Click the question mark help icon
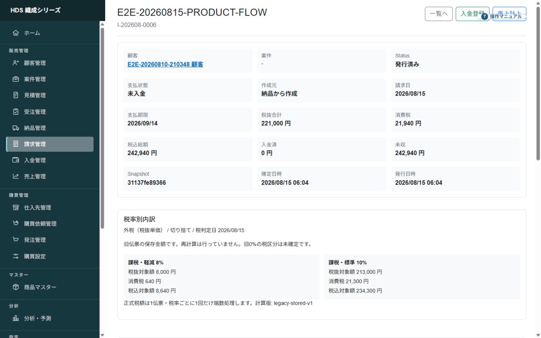This screenshot has height=338, width=541. pyautogui.click(x=484, y=16)
